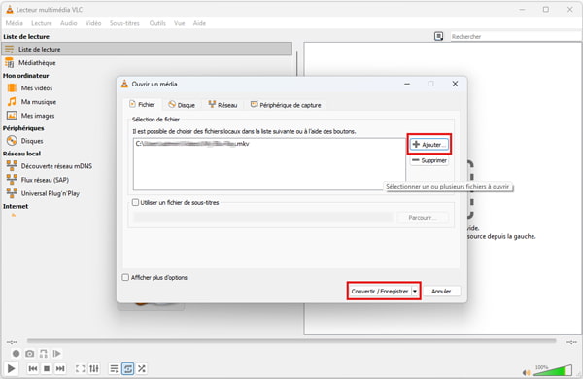Screen dimensions: 583x379
Task: Close the Ouvrir un média dialog
Action: [455, 84]
